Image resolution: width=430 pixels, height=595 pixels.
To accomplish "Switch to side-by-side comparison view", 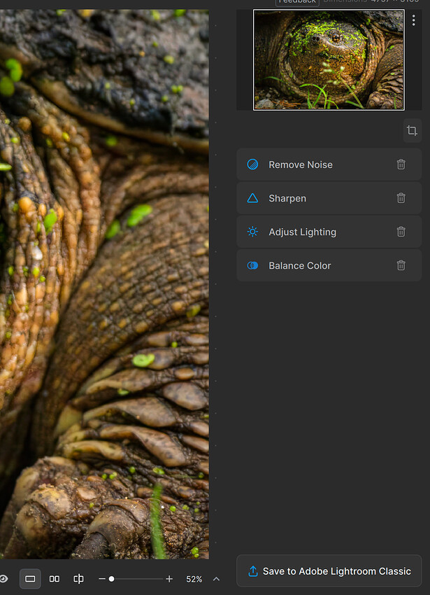I will (x=55, y=579).
